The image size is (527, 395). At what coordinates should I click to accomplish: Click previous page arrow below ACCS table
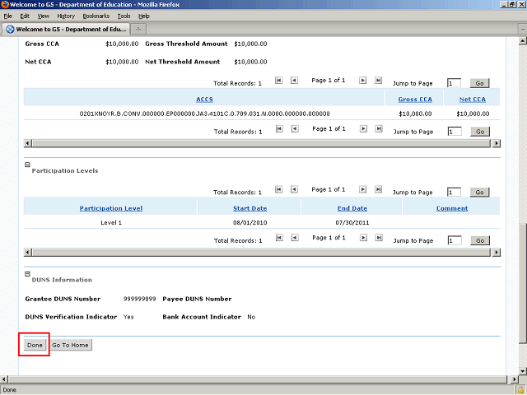(294, 130)
